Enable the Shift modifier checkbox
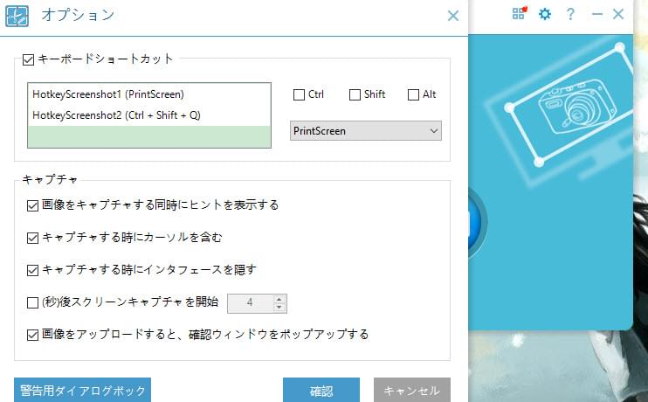This screenshot has width=648, height=402. 355,94
